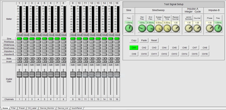Viewport: 226px width, 110px height.
Task: Click the Impulse-A period Samples knob
Action: (189, 28)
